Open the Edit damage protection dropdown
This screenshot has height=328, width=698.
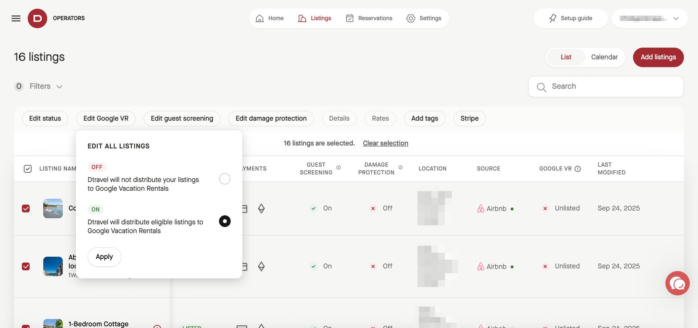tap(271, 119)
